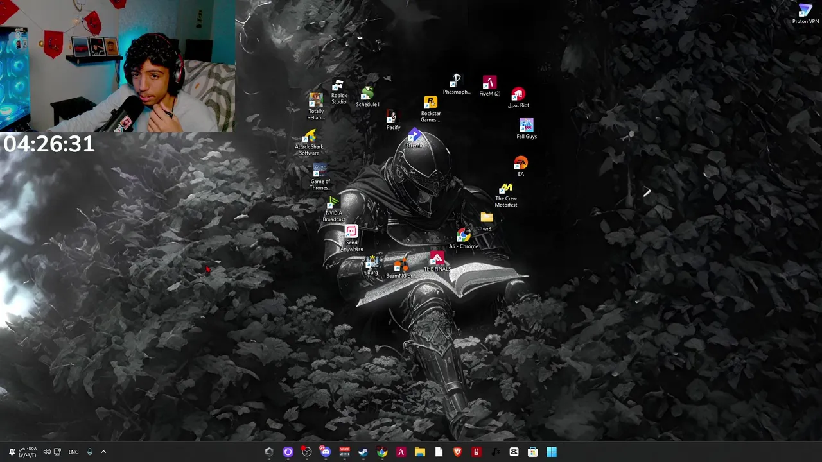Open the Fall Guys desktop shortcut

(x=526, y=129)
